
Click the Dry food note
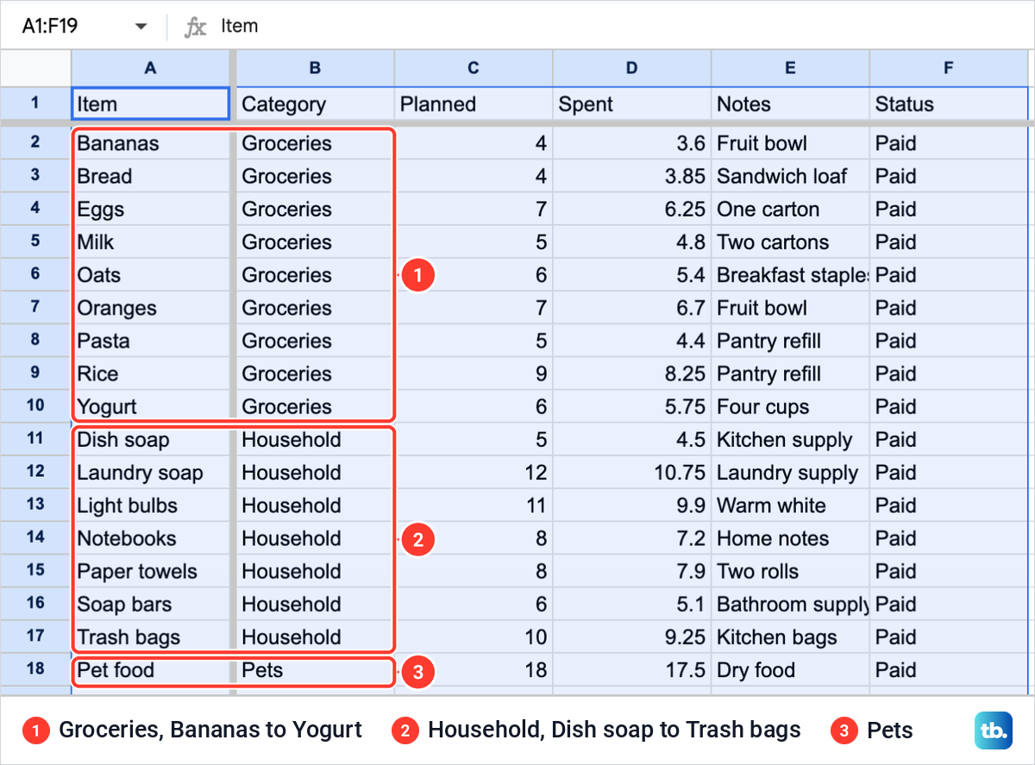point(790,670)
